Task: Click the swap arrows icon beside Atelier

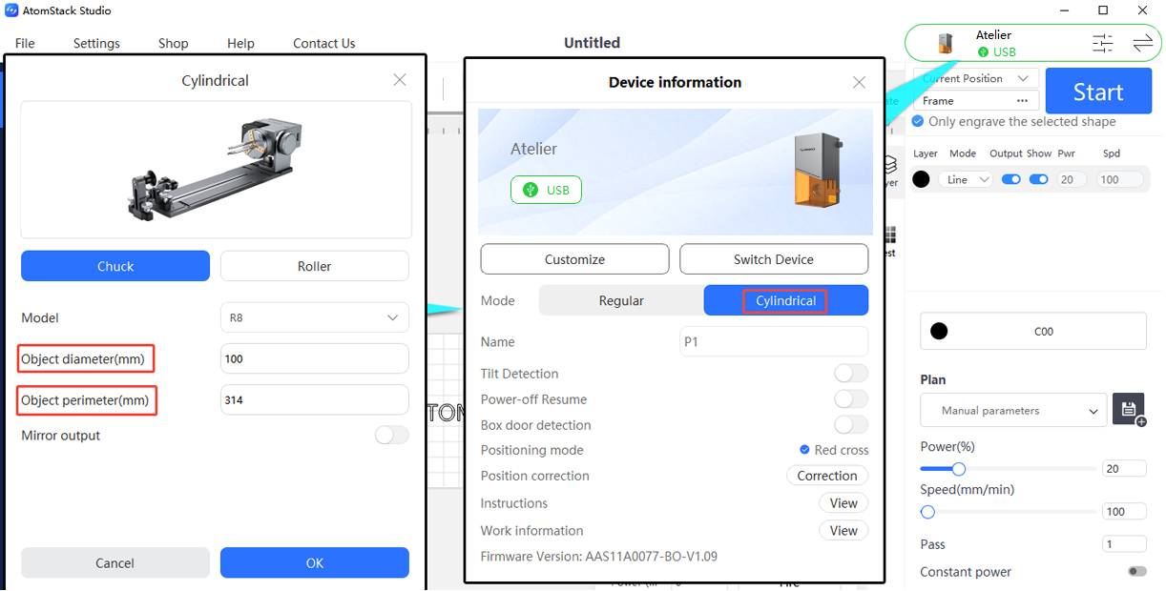Action: tap(1143, 43)
